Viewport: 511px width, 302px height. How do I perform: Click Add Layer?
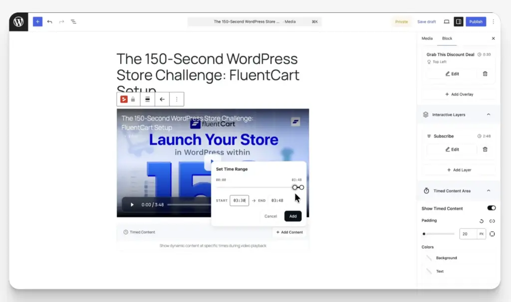pos(459,170)
